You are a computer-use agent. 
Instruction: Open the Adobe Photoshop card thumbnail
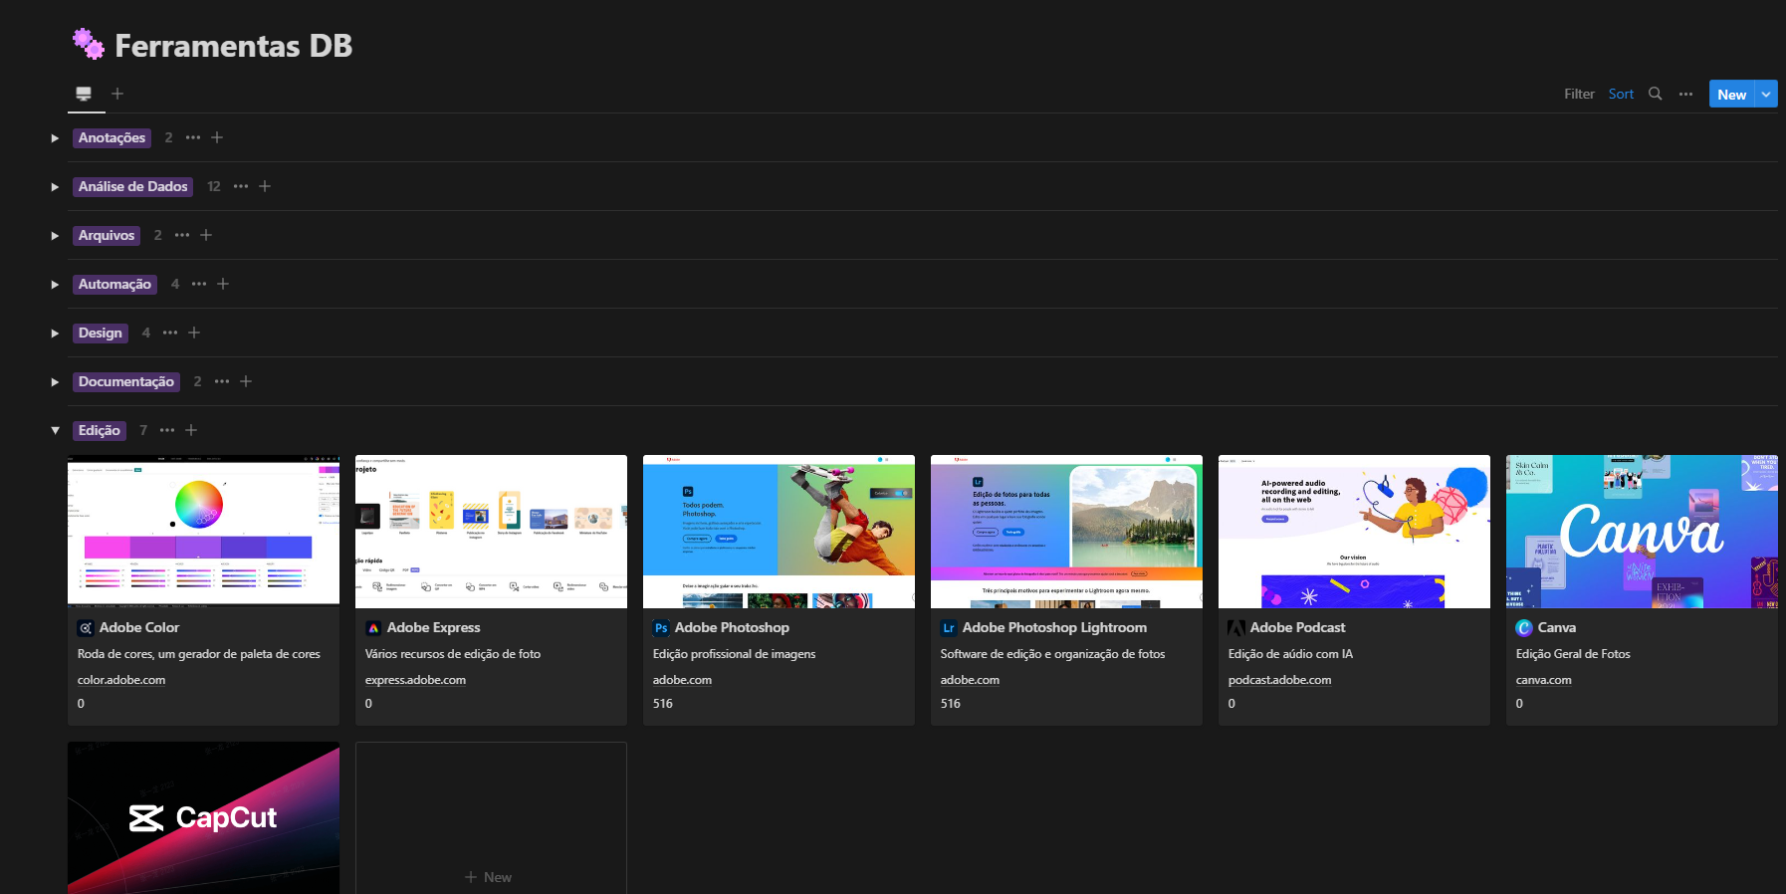tap(779, 532)
